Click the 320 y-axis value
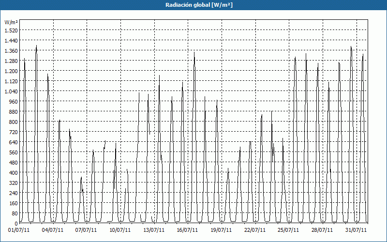 14,183
